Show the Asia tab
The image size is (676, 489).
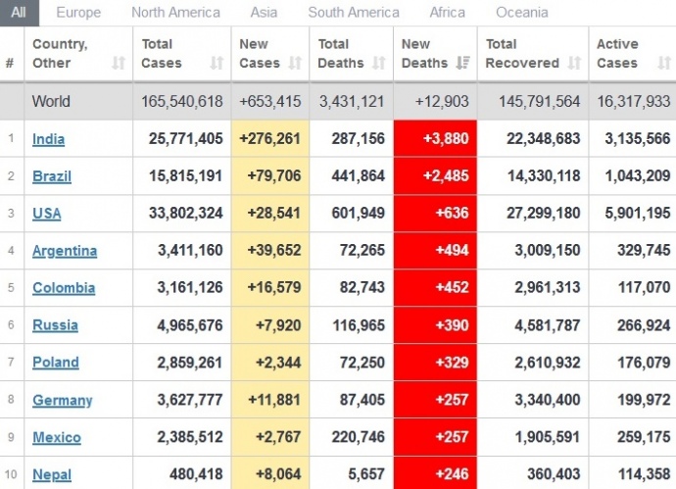click(x=264, y=13)
